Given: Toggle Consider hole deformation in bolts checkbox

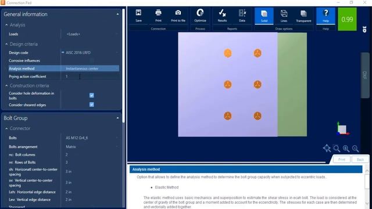Looking at the screenshot, I should (92, 95).
